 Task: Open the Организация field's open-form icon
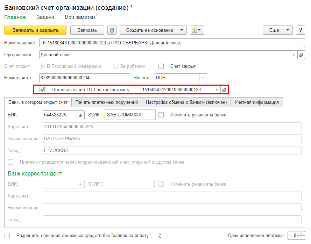[301, 55]
